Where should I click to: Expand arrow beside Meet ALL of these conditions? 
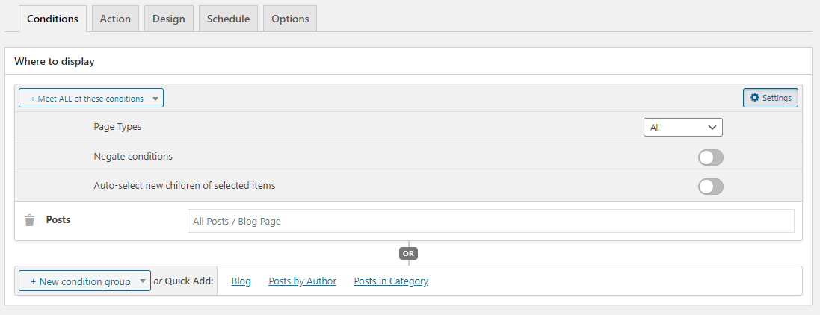point(155,99)
